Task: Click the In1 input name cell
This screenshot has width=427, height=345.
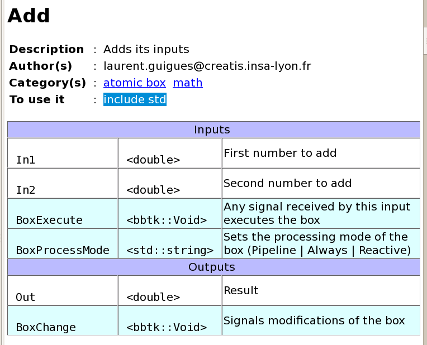Action: coord(63,153)
